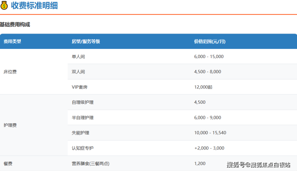Click the money bag icon beside the title
The image size is (297, 171).
(4, 6)
